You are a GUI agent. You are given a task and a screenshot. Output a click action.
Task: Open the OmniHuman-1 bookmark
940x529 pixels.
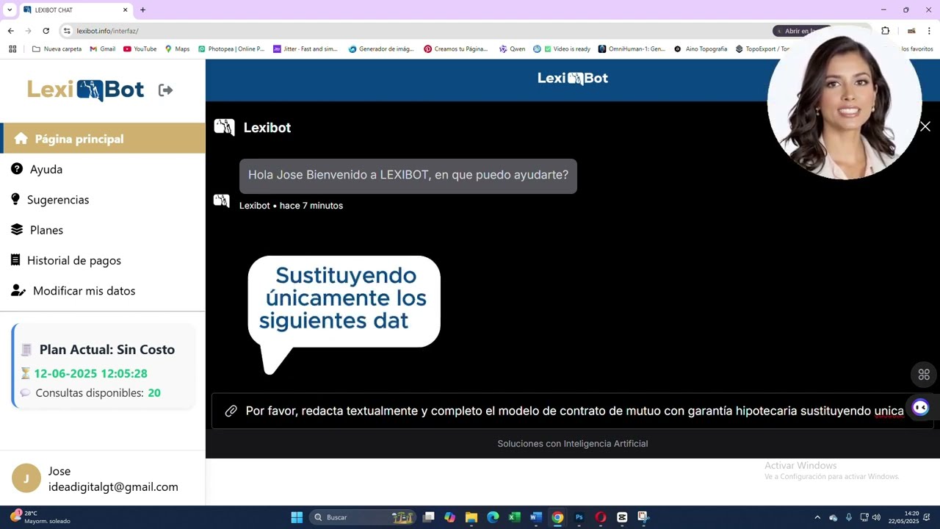pyautogui.click(x=632, y=49)
